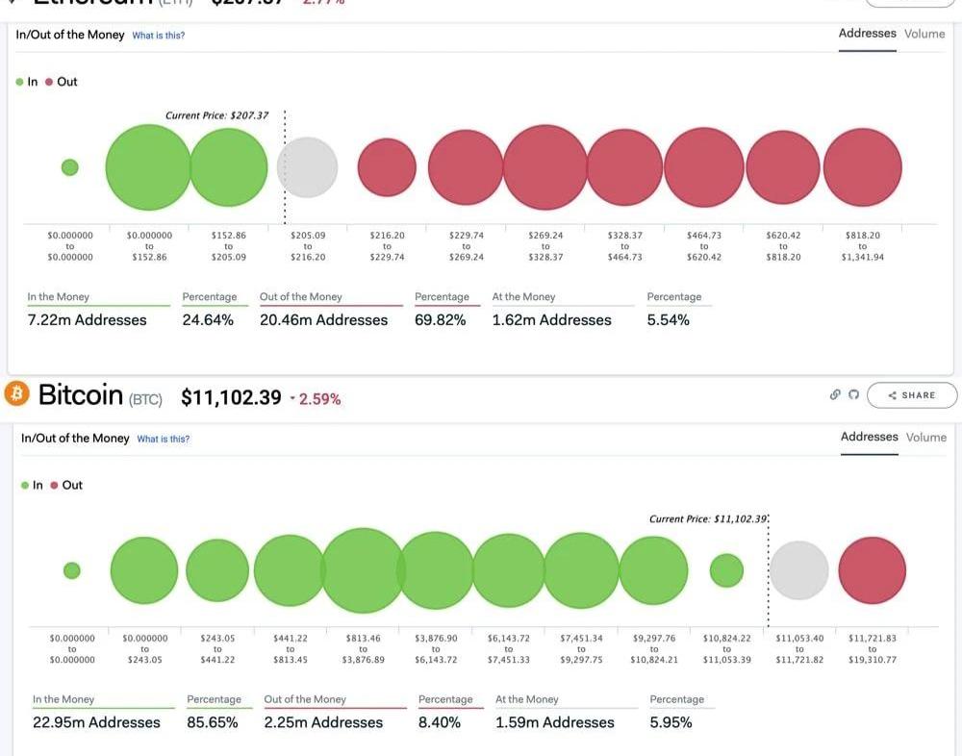Click Ethereum's tiny green bubble at $0.000000
Screen dimensions: 962x756
[x=70, y=167]
